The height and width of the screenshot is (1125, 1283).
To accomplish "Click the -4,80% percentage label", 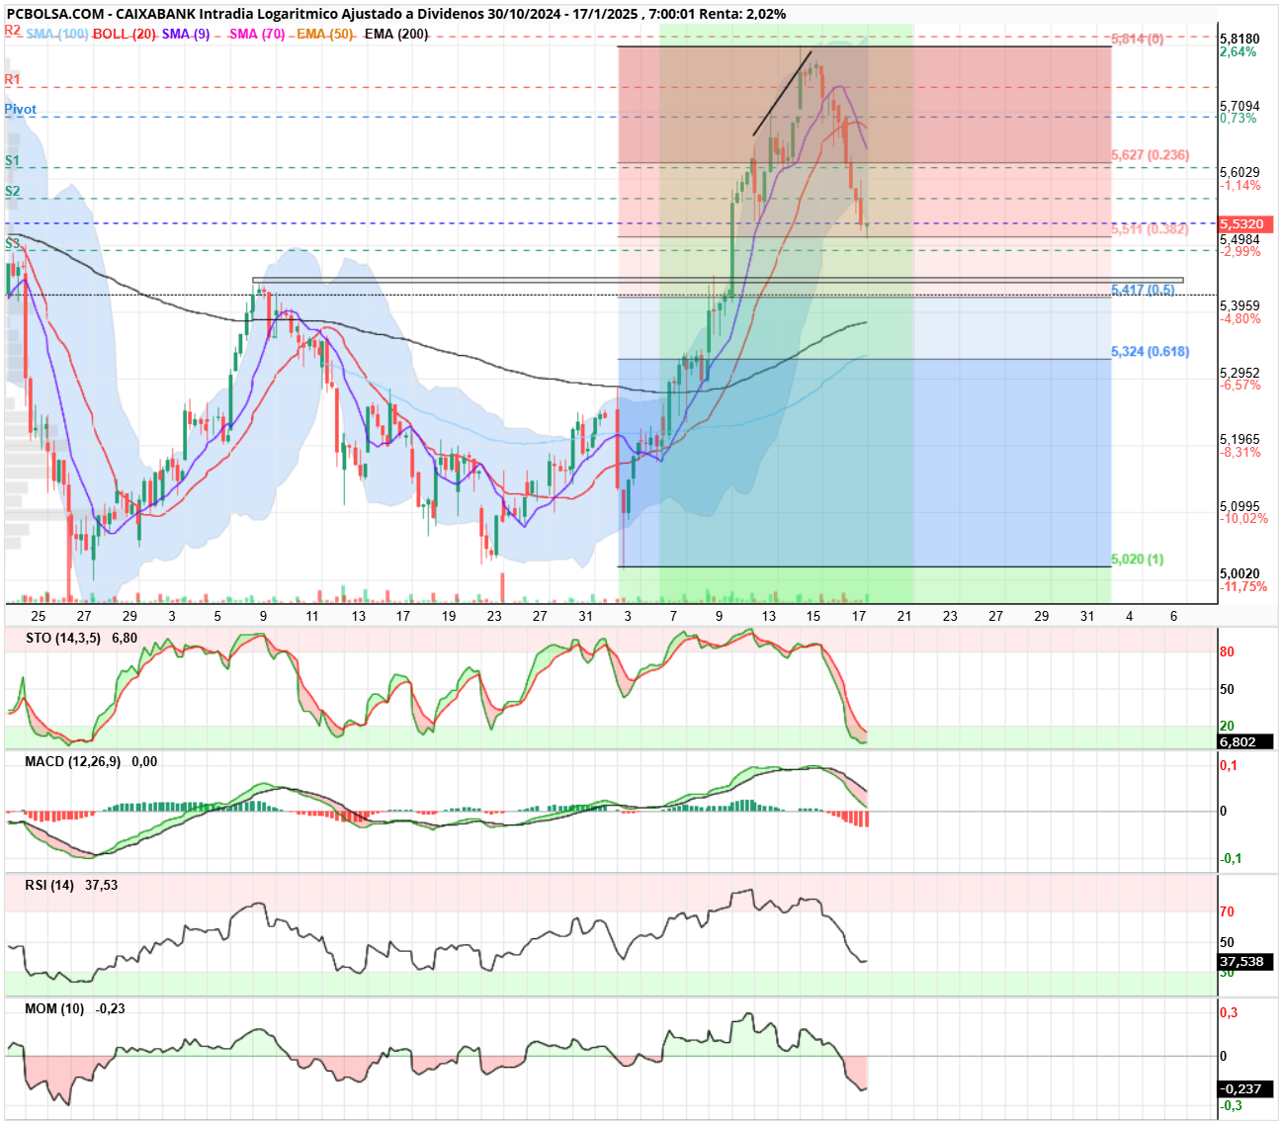I will click(x=1240, y=319).
